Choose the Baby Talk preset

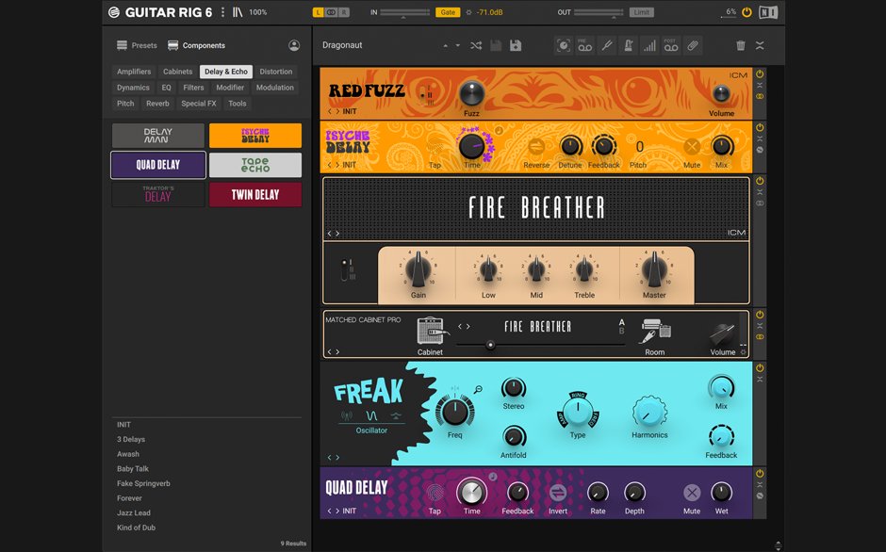(x=133, y=469)
